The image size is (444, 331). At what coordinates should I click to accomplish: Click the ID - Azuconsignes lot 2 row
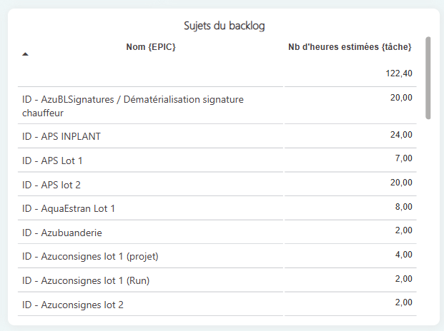73,305
